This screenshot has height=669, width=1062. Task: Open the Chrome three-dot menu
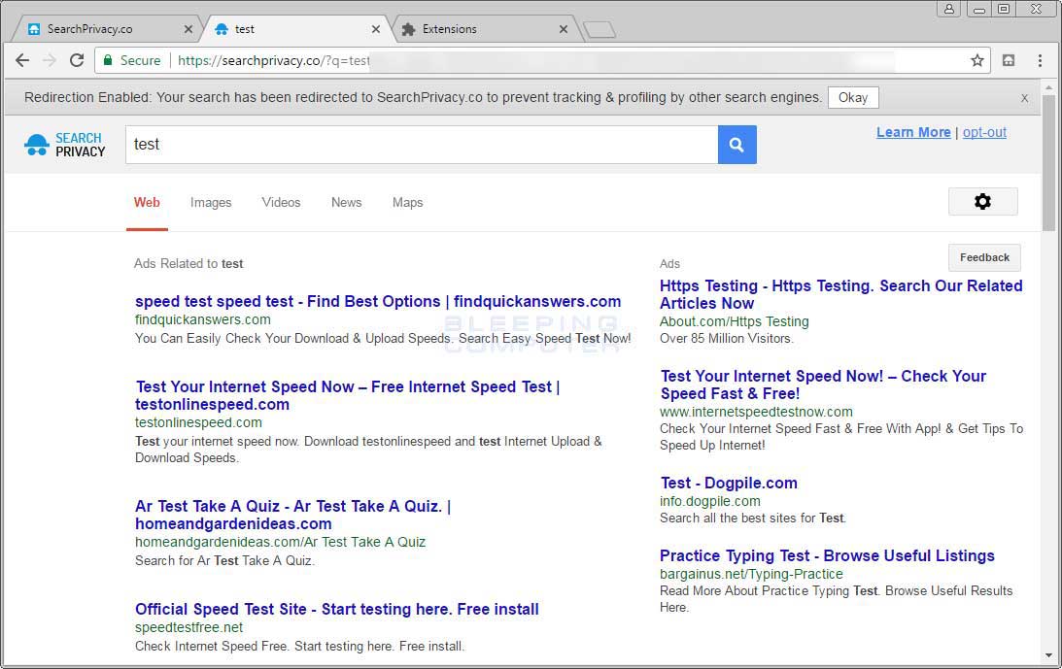pos(1041,59)
